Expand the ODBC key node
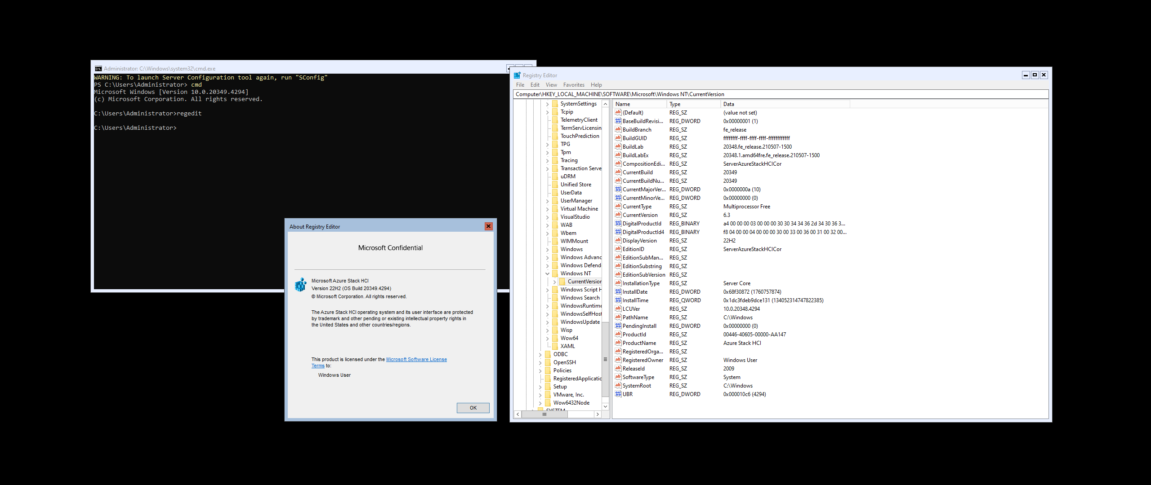The image size is (1151, 485). coord(540,354)
